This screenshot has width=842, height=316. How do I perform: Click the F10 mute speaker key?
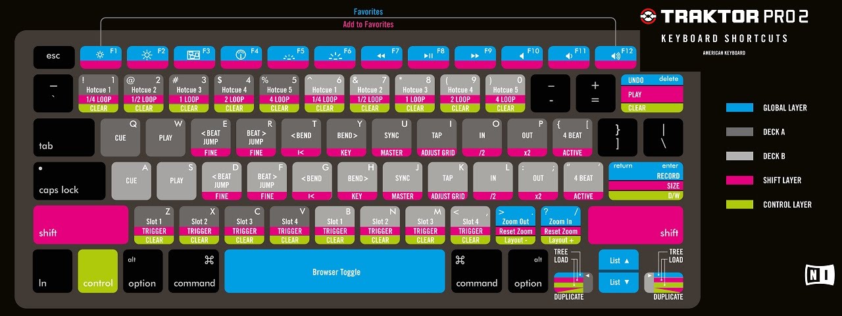pyautogui.click(x=522, y=57)
